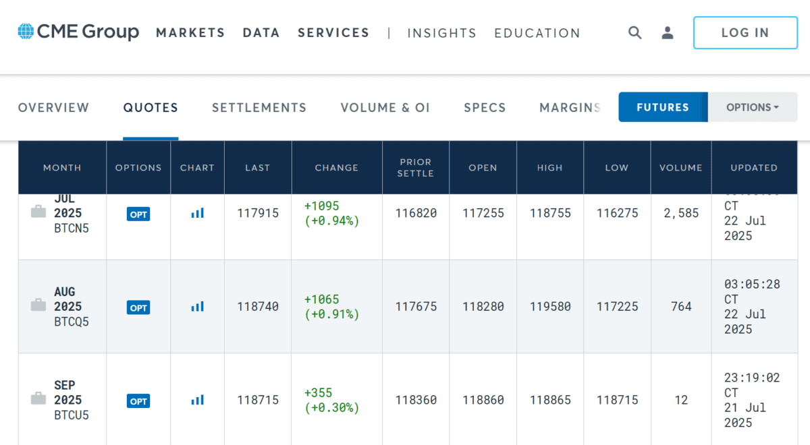Switch to the Settlements tab

pos(259,108)
